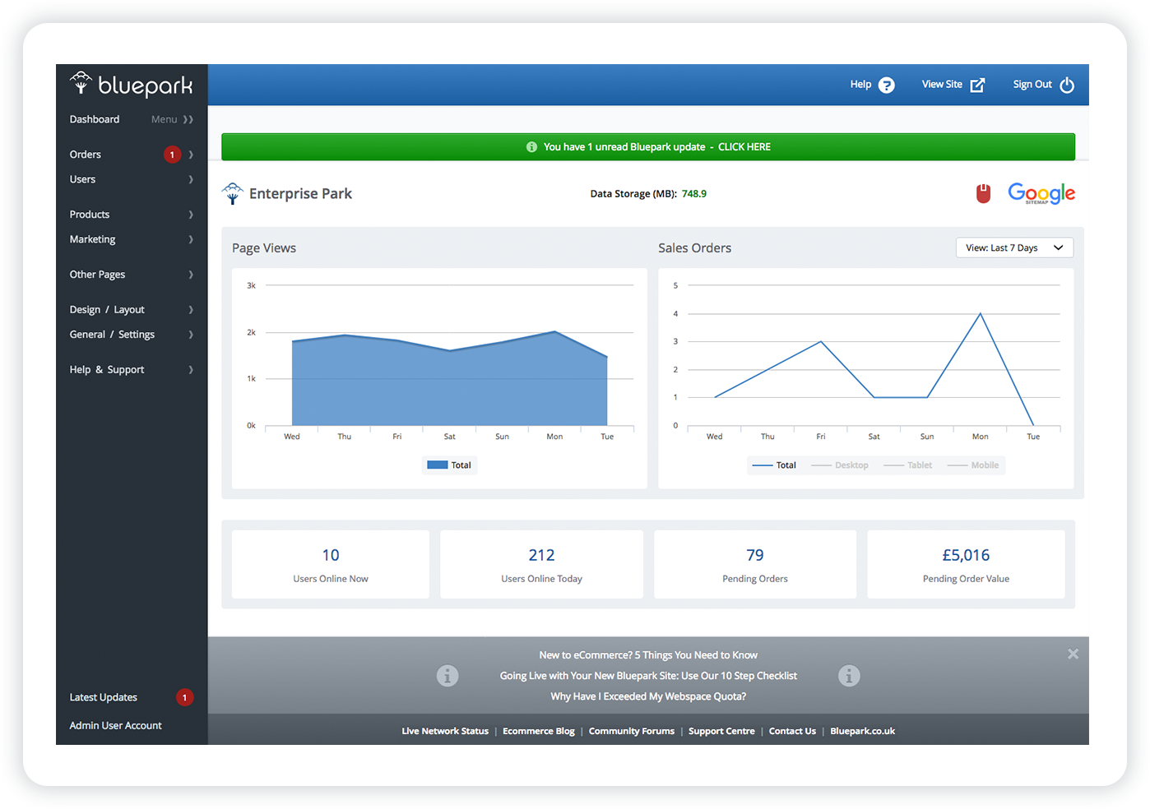Expand the Design / Layout submenu arrow
The width and height of the screenshot is (1150, 809).
(191, 310)
